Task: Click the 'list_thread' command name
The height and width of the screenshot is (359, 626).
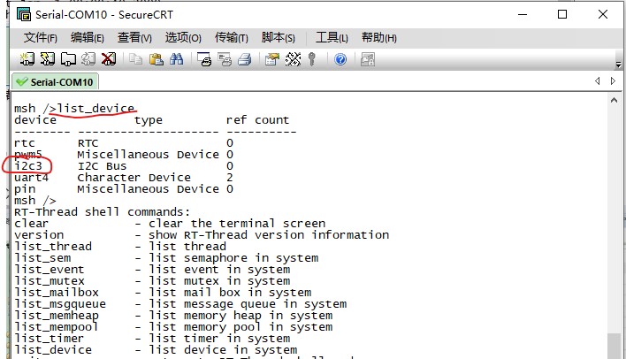Action: [x=53, y=246]
